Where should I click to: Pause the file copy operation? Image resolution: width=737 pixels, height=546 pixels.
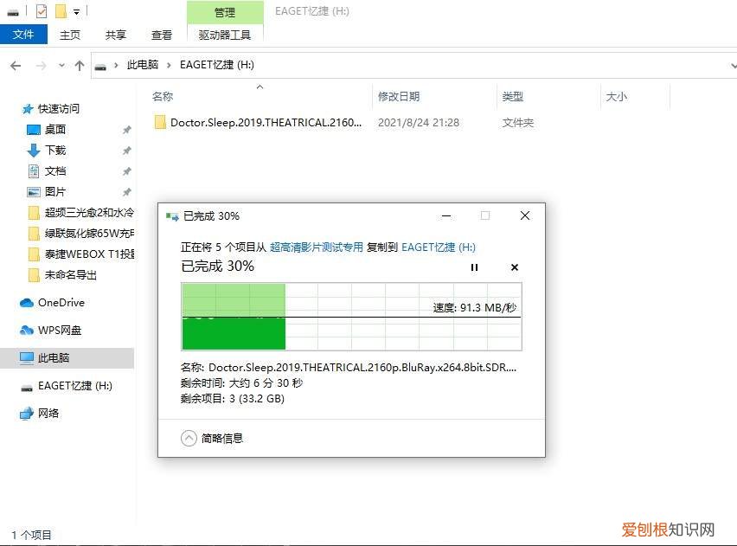[474, 267]
